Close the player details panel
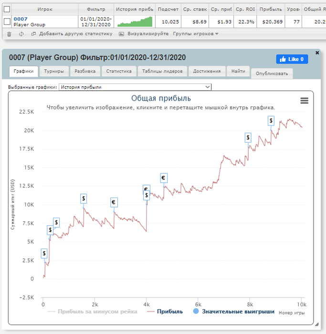Image resolution: width=326 pixels, height=334 pixels. pos(317,52)
